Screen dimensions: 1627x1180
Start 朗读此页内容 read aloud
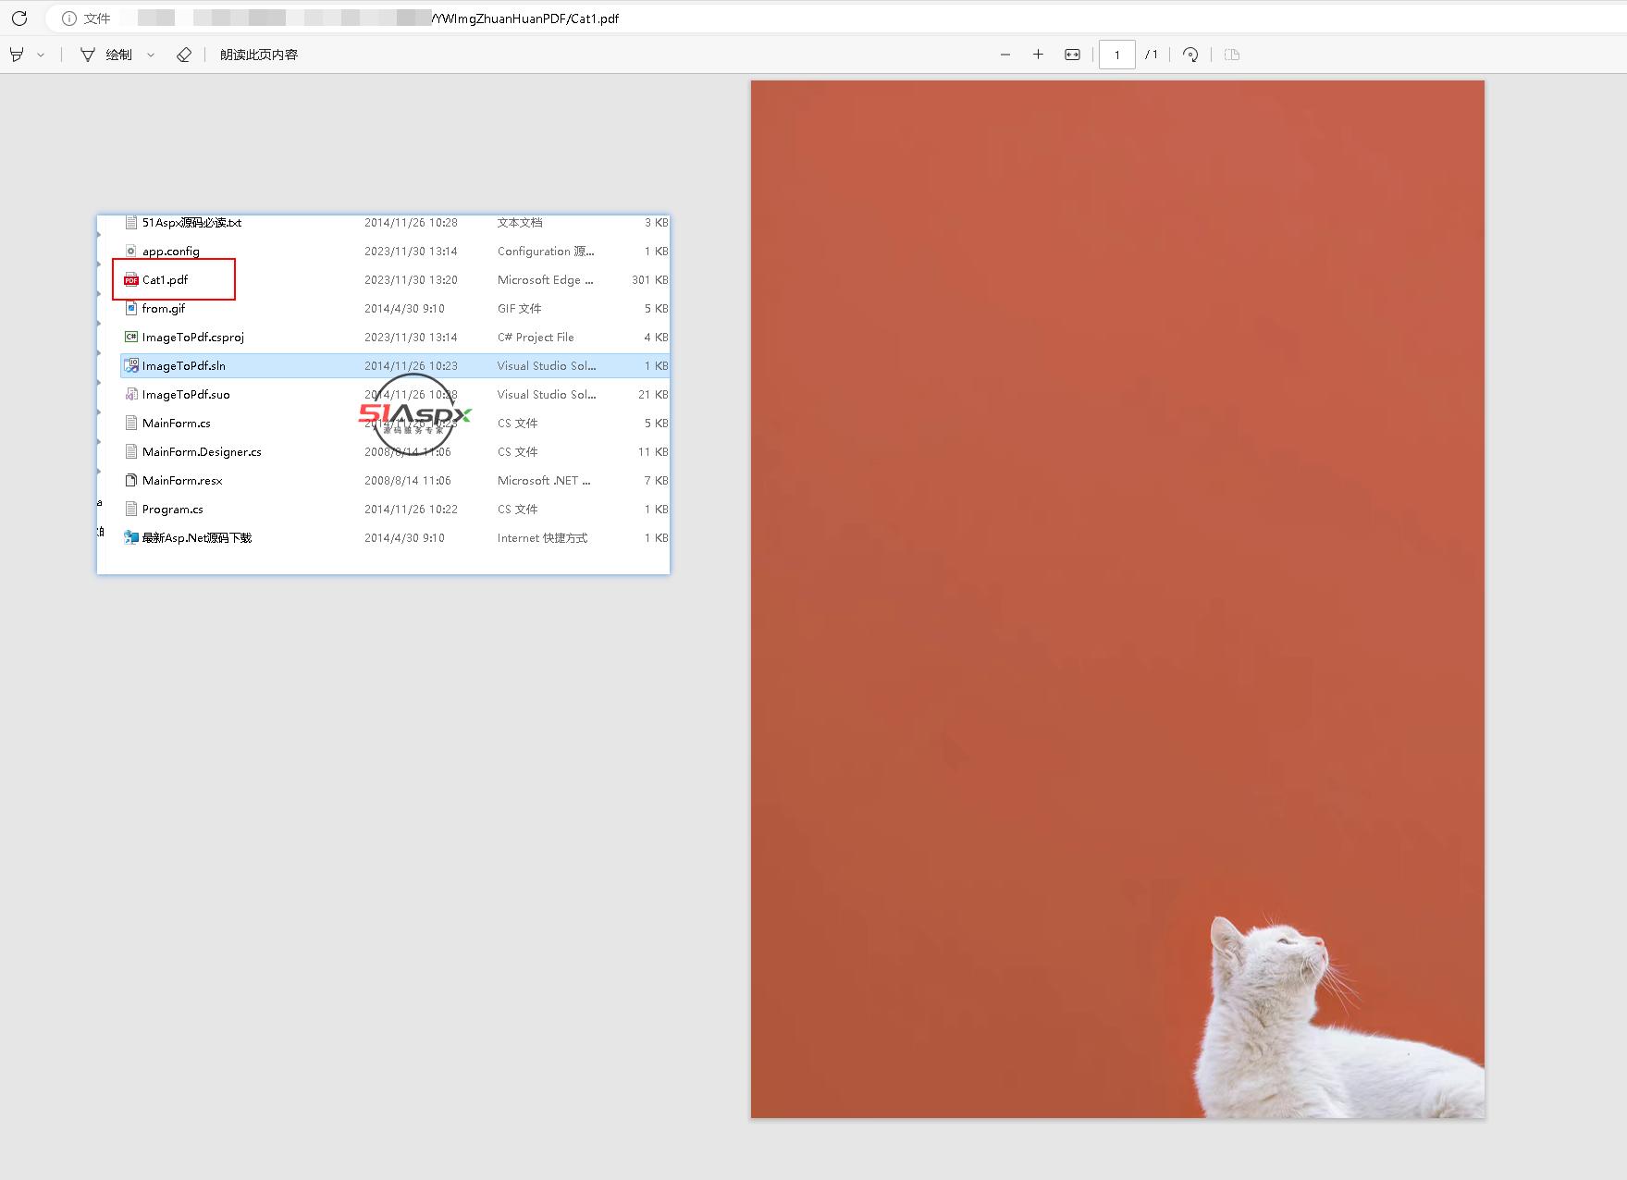click(259, 55)
